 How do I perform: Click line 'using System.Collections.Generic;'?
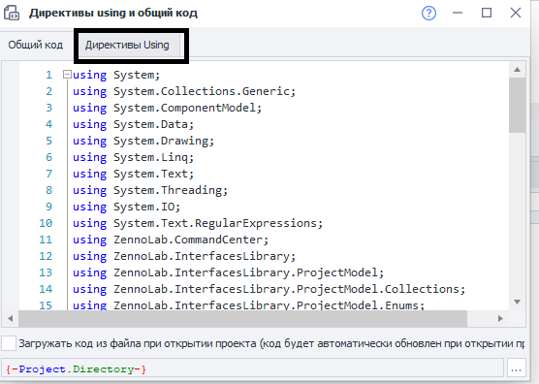coord(184,91)
